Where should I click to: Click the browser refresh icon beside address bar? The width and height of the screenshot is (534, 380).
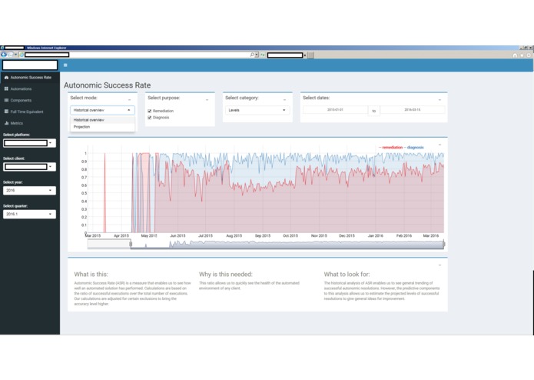pos(263,55)
